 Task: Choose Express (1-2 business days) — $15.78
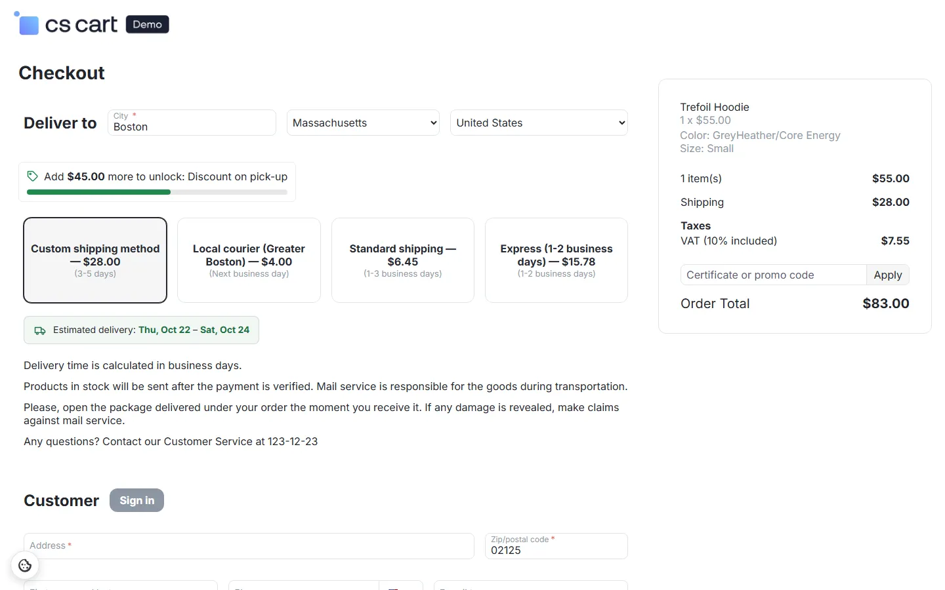[x=556, y=260]
